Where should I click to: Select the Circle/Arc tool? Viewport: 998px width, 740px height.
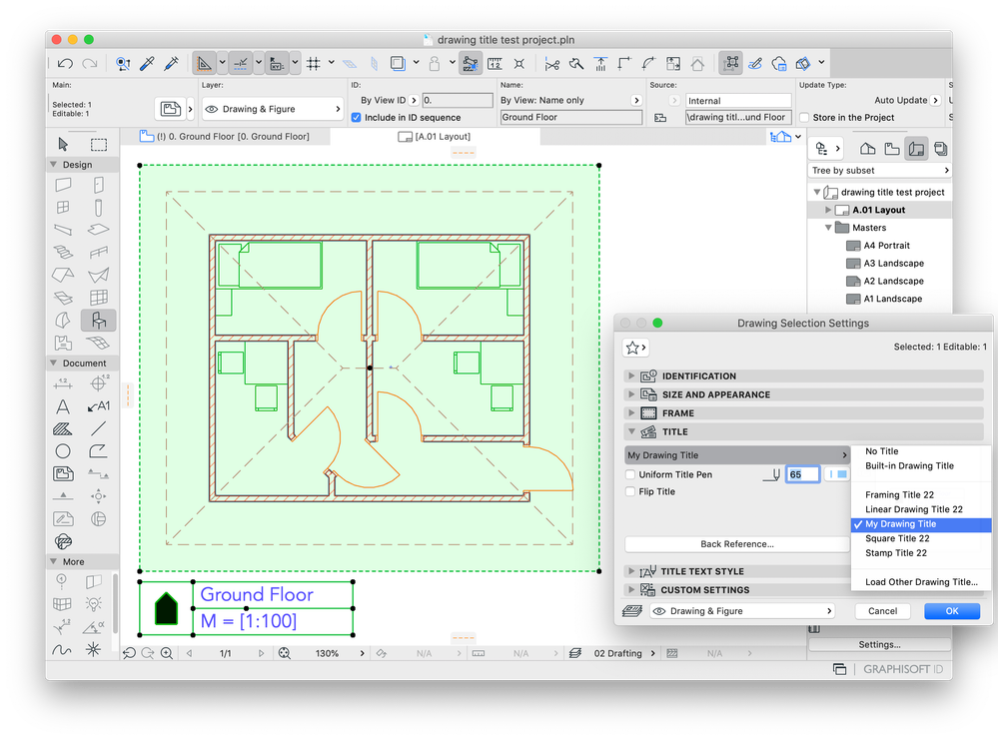pos(62,450)
